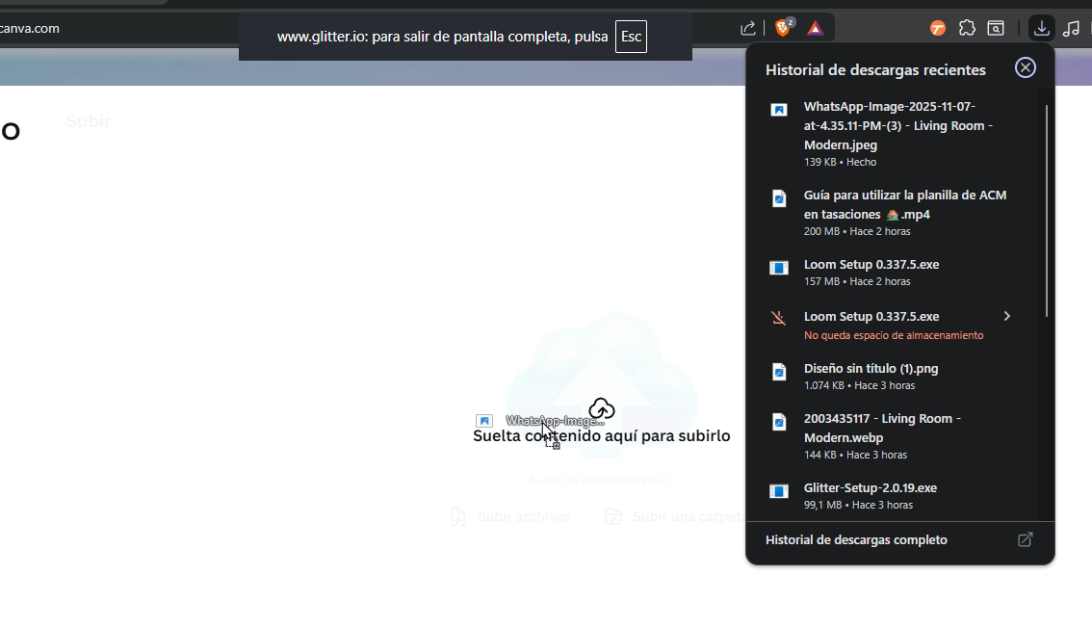Toggle the downloads button in the toolbar
Screen dimensions: 1092x628
(1041, 28)
